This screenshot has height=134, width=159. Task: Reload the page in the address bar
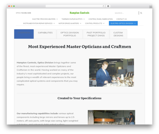tap(103, 6)
